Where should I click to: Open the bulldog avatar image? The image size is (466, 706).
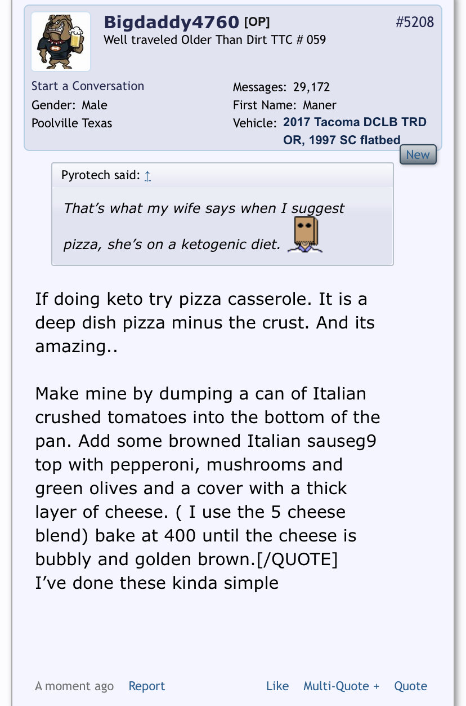click(x=61, y=42)
